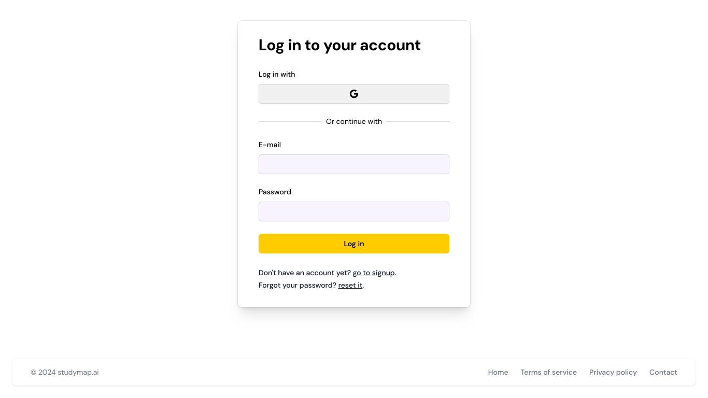This screenshot has height=398, width=708.
Task: Click the Password field label
Action: pos(275,192)
